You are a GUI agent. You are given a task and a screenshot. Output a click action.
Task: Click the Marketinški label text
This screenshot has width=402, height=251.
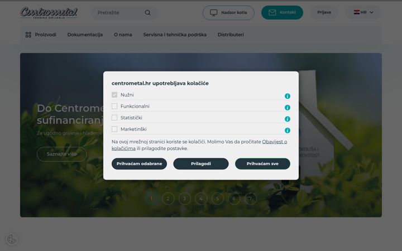[x=133, y=129]
